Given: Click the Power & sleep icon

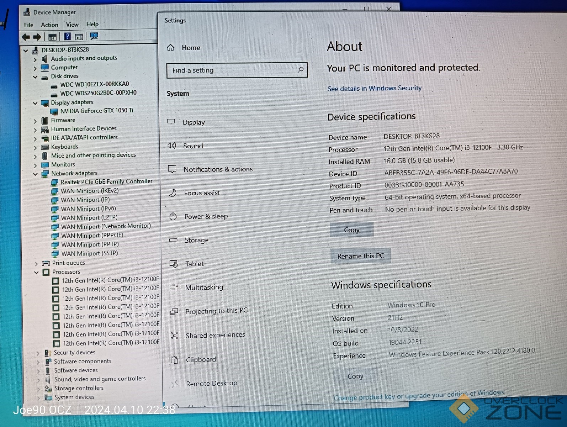Looking at the screenshot, I should coord(173,216).
